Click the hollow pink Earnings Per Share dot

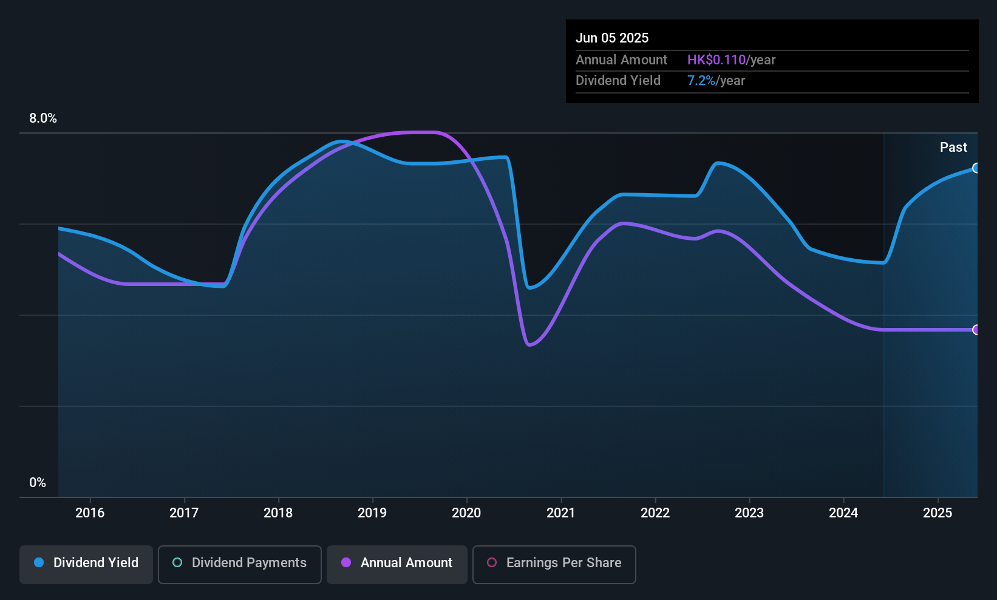[x=492, y=562]
